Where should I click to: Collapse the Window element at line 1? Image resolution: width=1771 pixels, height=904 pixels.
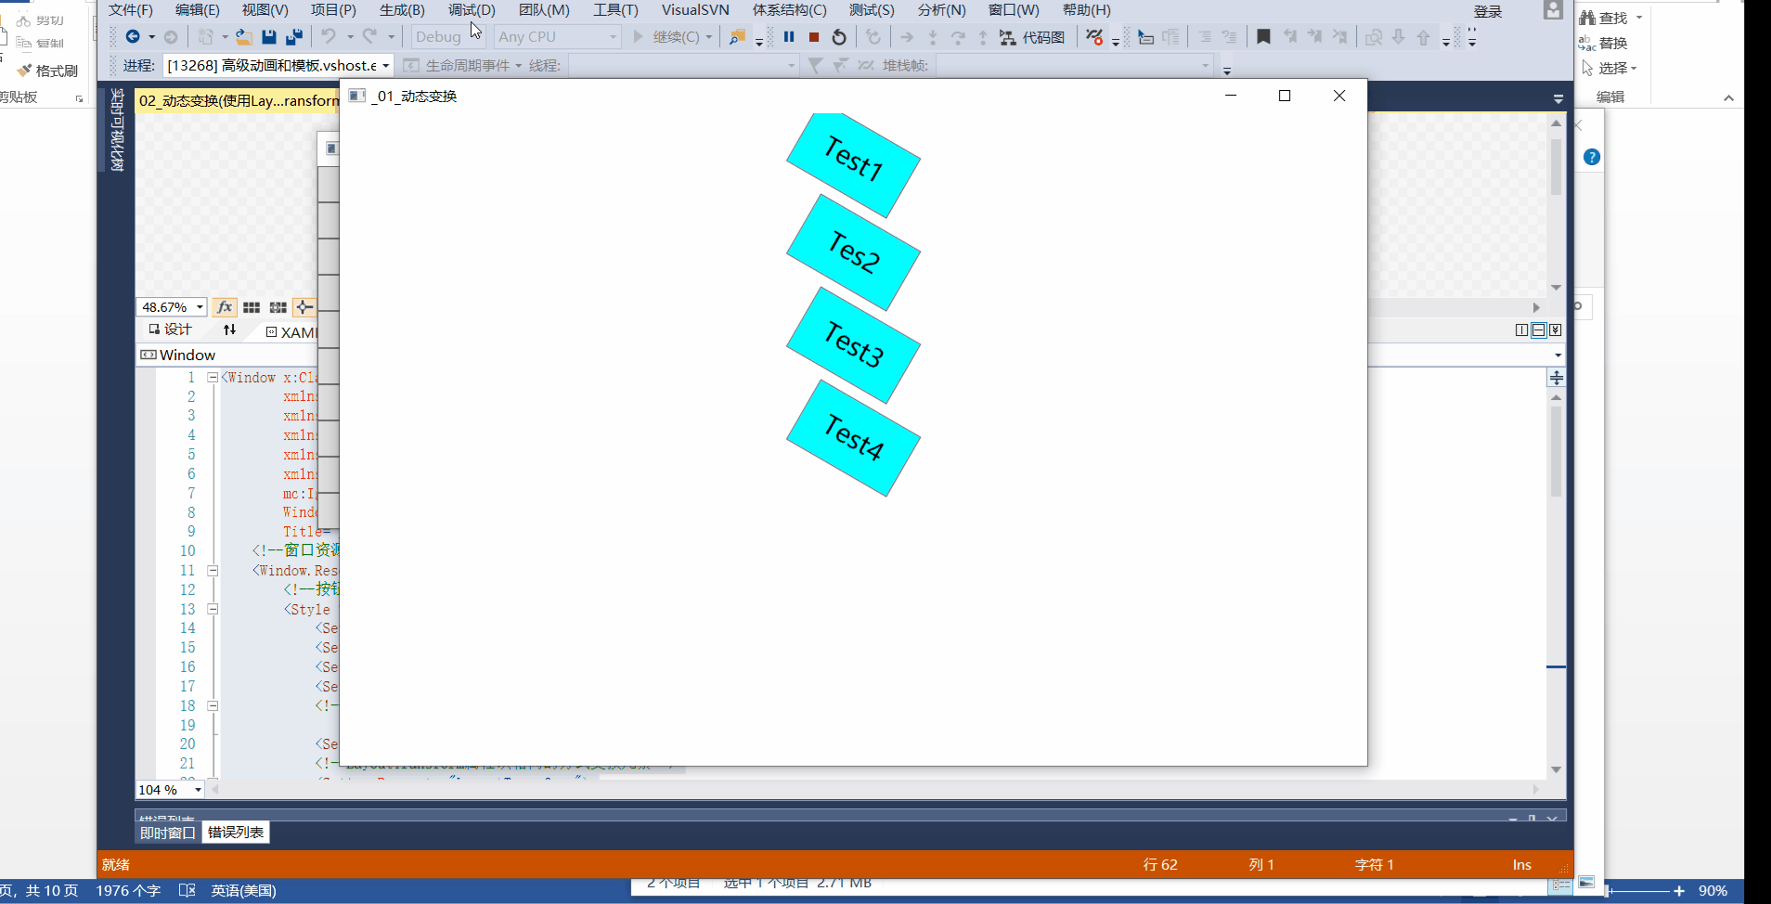(x=213, y=378)
